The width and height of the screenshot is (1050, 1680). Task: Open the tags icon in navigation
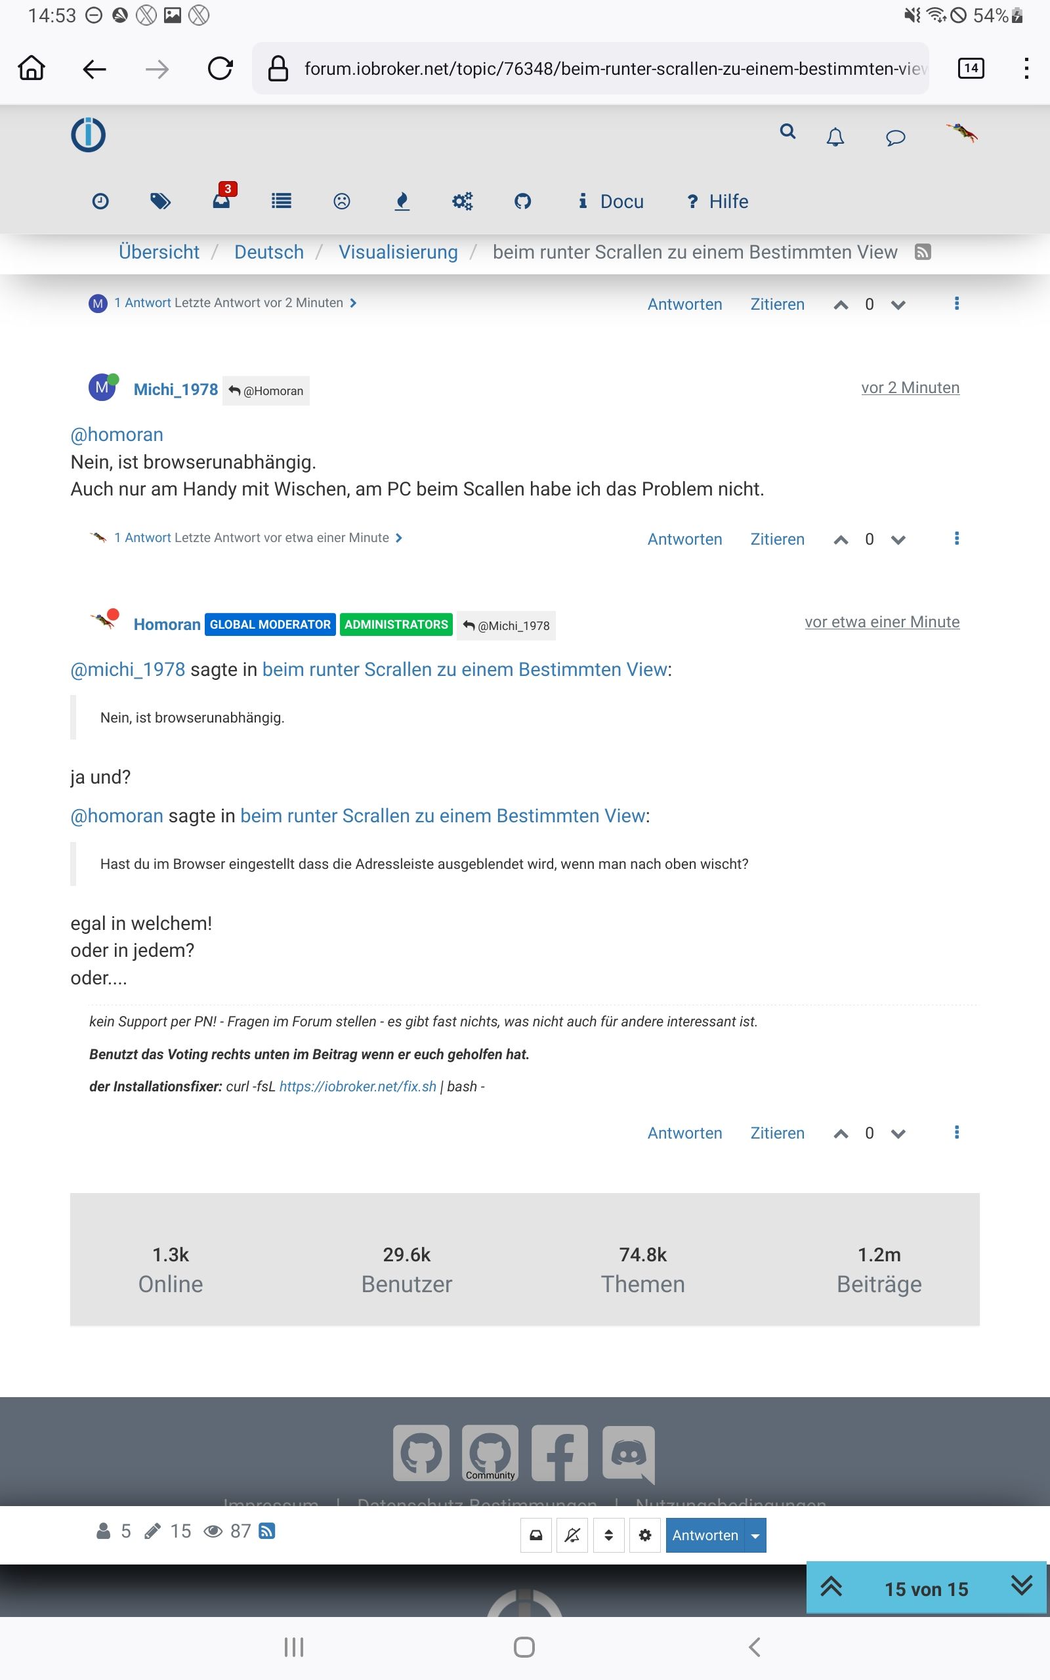coord(160,201)
